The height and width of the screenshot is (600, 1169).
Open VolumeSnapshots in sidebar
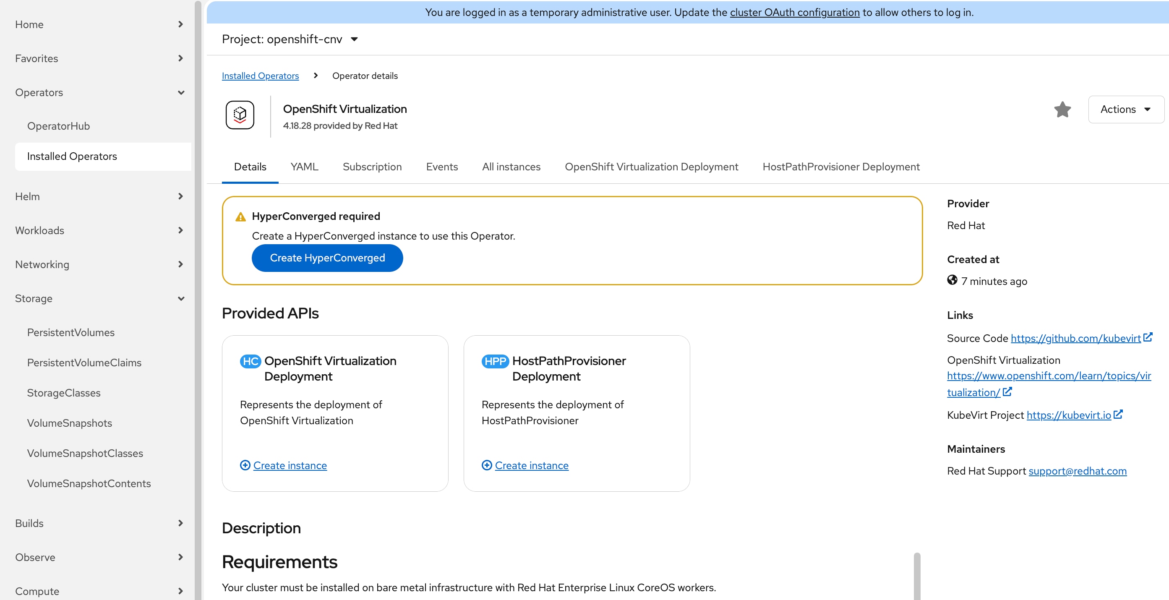103,423
